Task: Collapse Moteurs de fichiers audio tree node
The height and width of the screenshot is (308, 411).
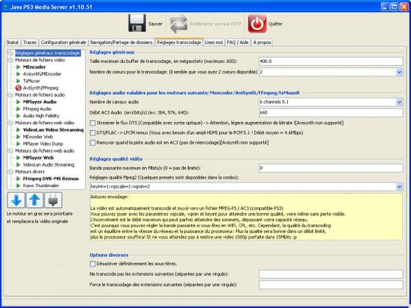Action: click(x=11, y=95)
